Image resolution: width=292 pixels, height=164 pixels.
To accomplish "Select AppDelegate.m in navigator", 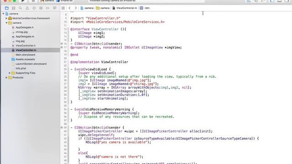I will click(x=25, y=36).
